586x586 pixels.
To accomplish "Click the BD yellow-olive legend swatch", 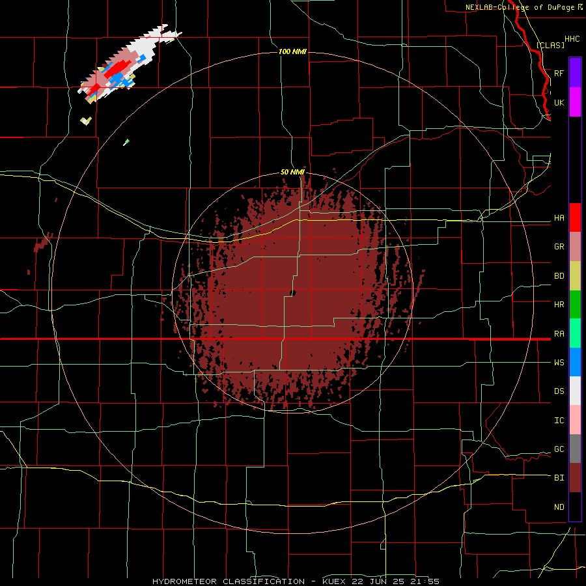I will pyautogui.click(x=575, y=276).
